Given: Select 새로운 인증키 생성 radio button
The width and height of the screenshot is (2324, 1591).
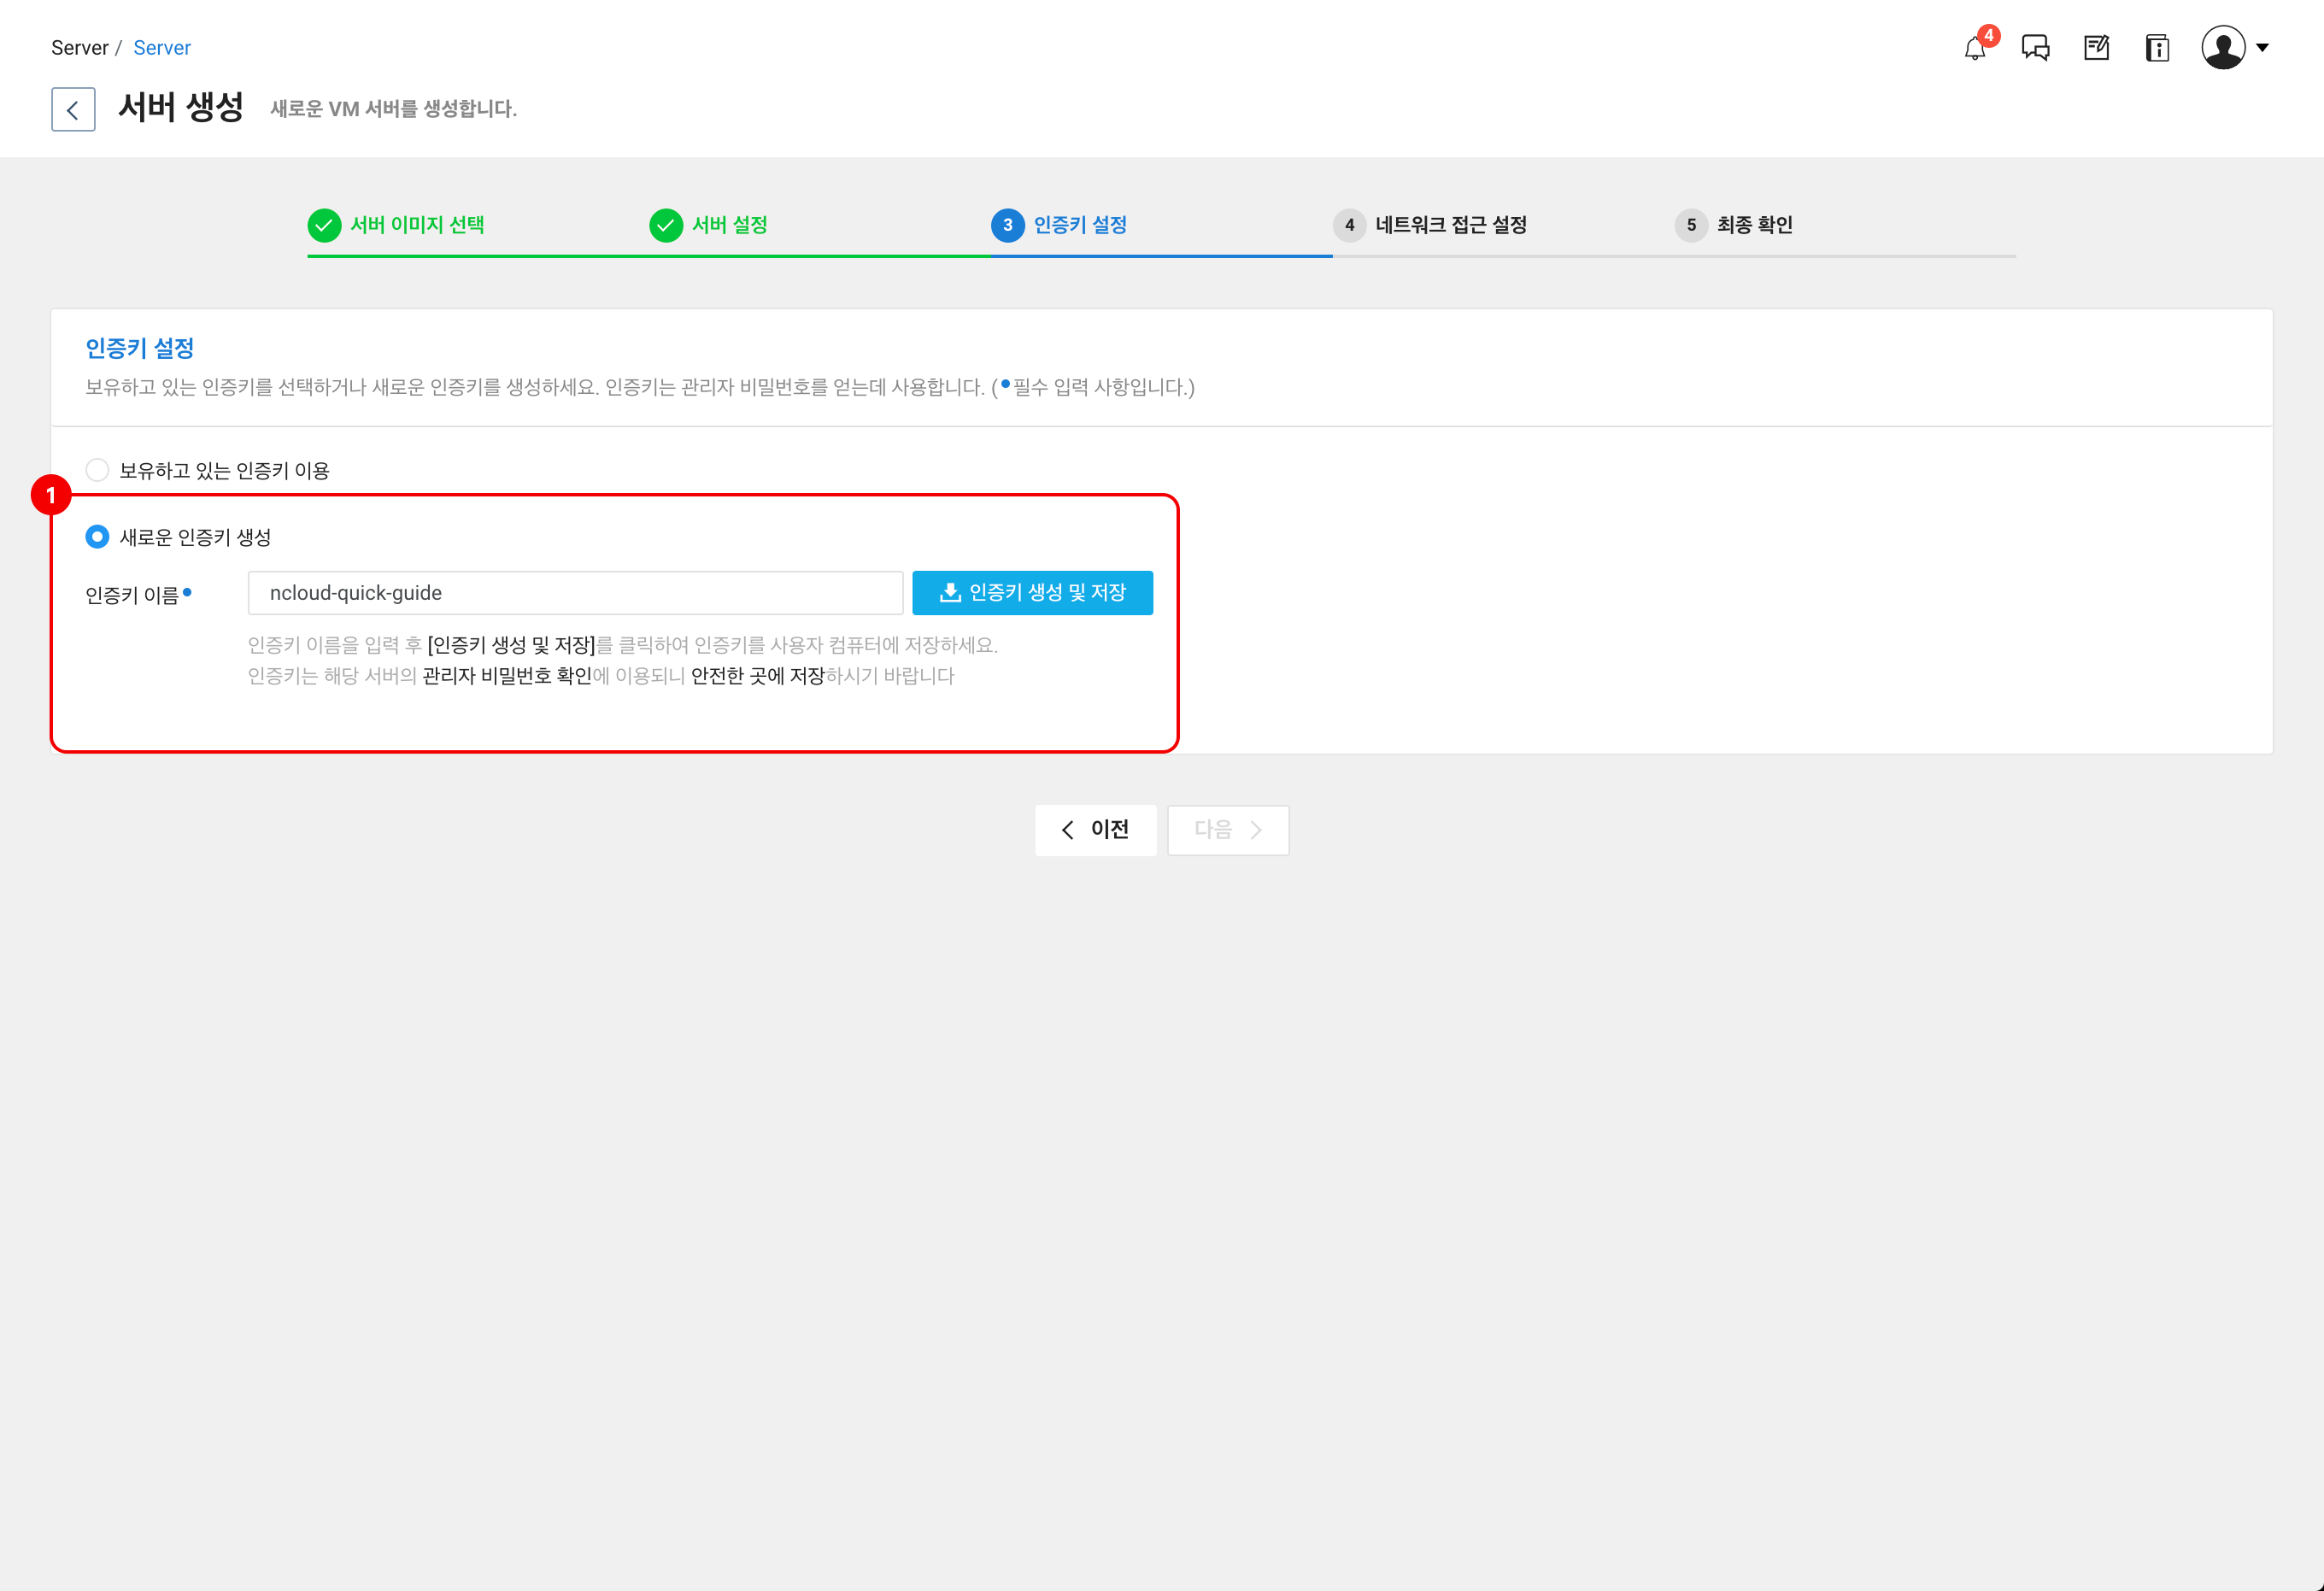Looking at the screenshot, I should click(x=97, y=537).
